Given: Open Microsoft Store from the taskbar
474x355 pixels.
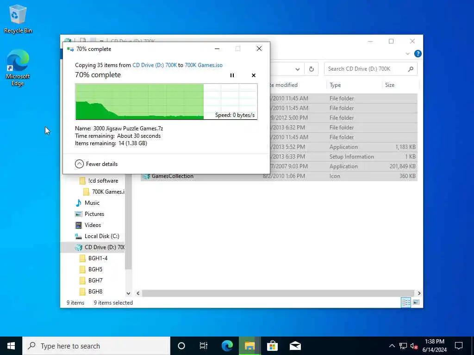Looking at the screenshot, I should [x=272, y=346].
